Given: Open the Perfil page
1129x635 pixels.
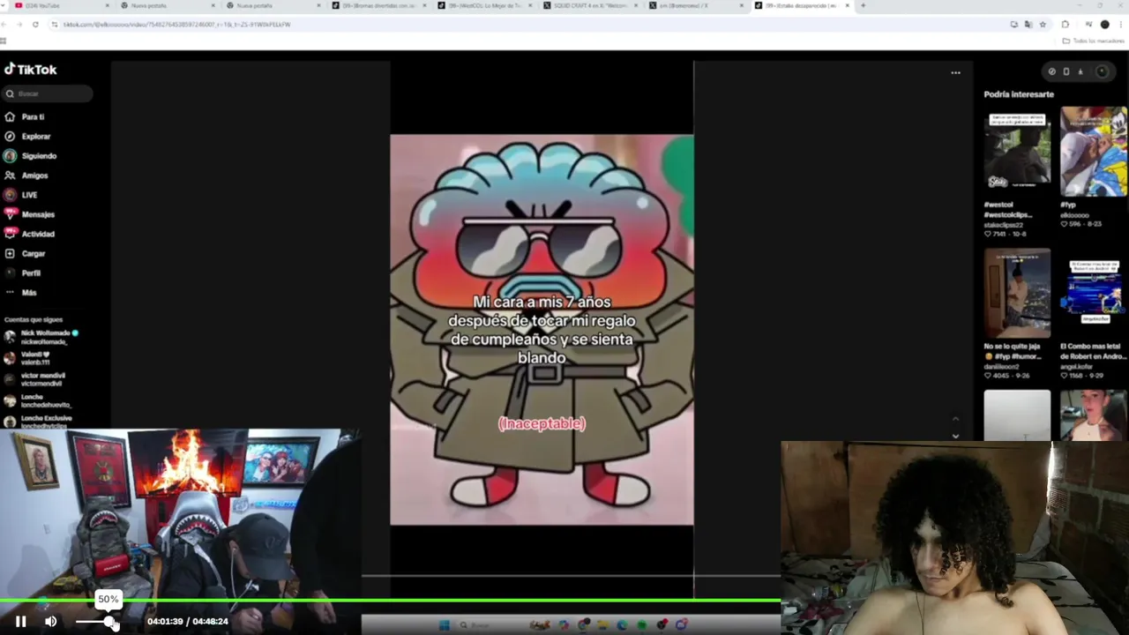Looking at the screenshot, I should point(23,273).
